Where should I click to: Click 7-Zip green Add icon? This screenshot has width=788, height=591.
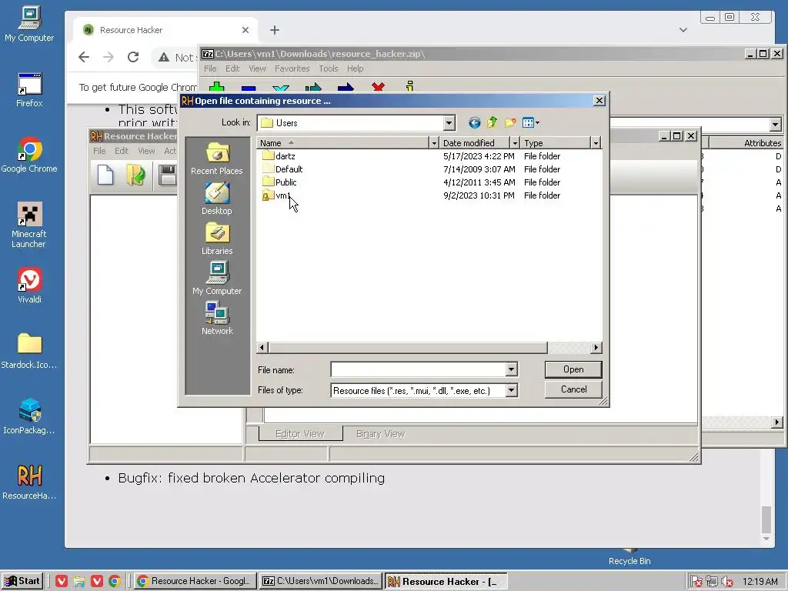click(x=216, y=86)
